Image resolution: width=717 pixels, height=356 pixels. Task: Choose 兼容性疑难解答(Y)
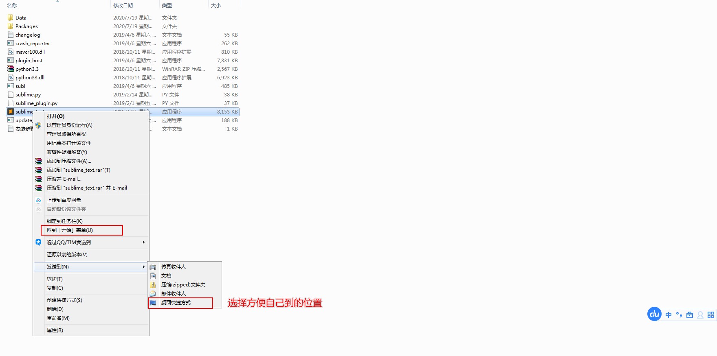coord(91,152)
